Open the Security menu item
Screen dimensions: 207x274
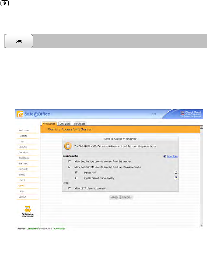(x=23, y=147)
